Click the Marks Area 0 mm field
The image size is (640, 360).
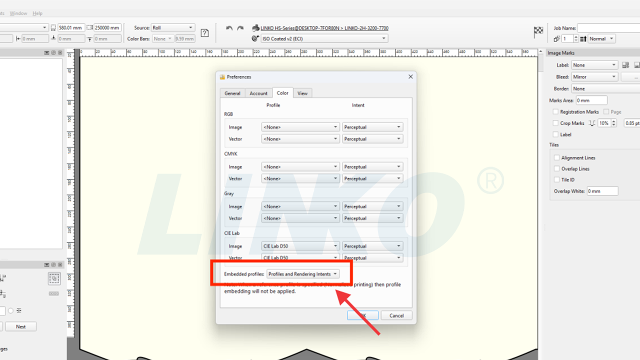[591, 100]
